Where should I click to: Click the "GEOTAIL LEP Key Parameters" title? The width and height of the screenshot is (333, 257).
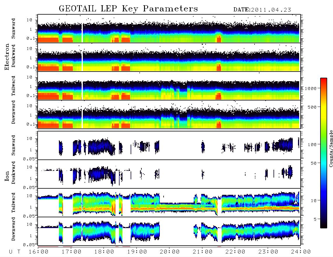(x=128, y=9)
